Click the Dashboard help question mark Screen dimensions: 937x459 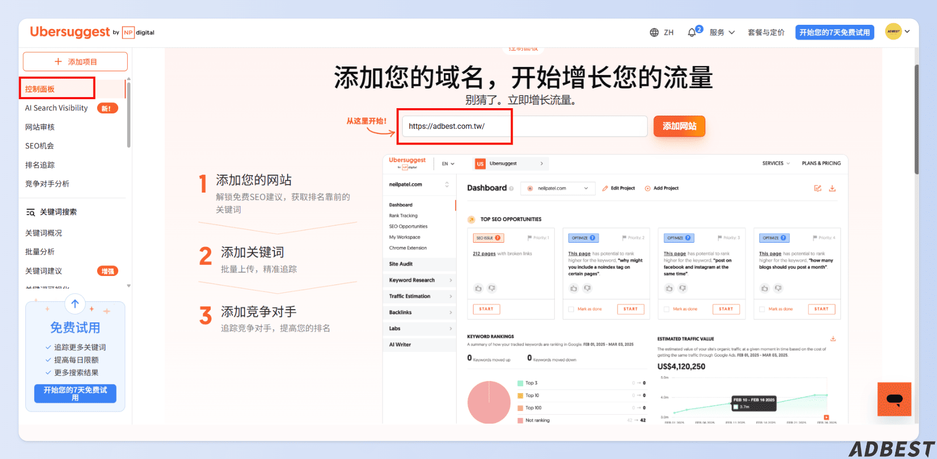tap(511, 188)
